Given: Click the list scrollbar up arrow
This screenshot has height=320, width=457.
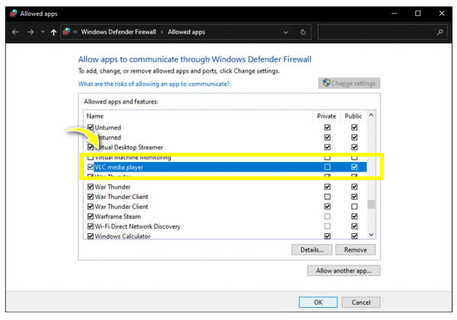Looking at the screenshot, I should tap(371, 115).
